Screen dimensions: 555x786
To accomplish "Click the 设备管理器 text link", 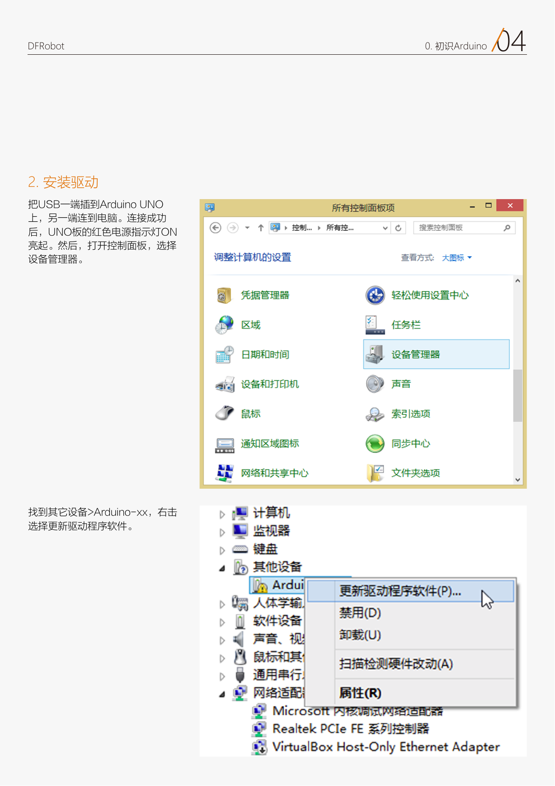I will point(415,354).
